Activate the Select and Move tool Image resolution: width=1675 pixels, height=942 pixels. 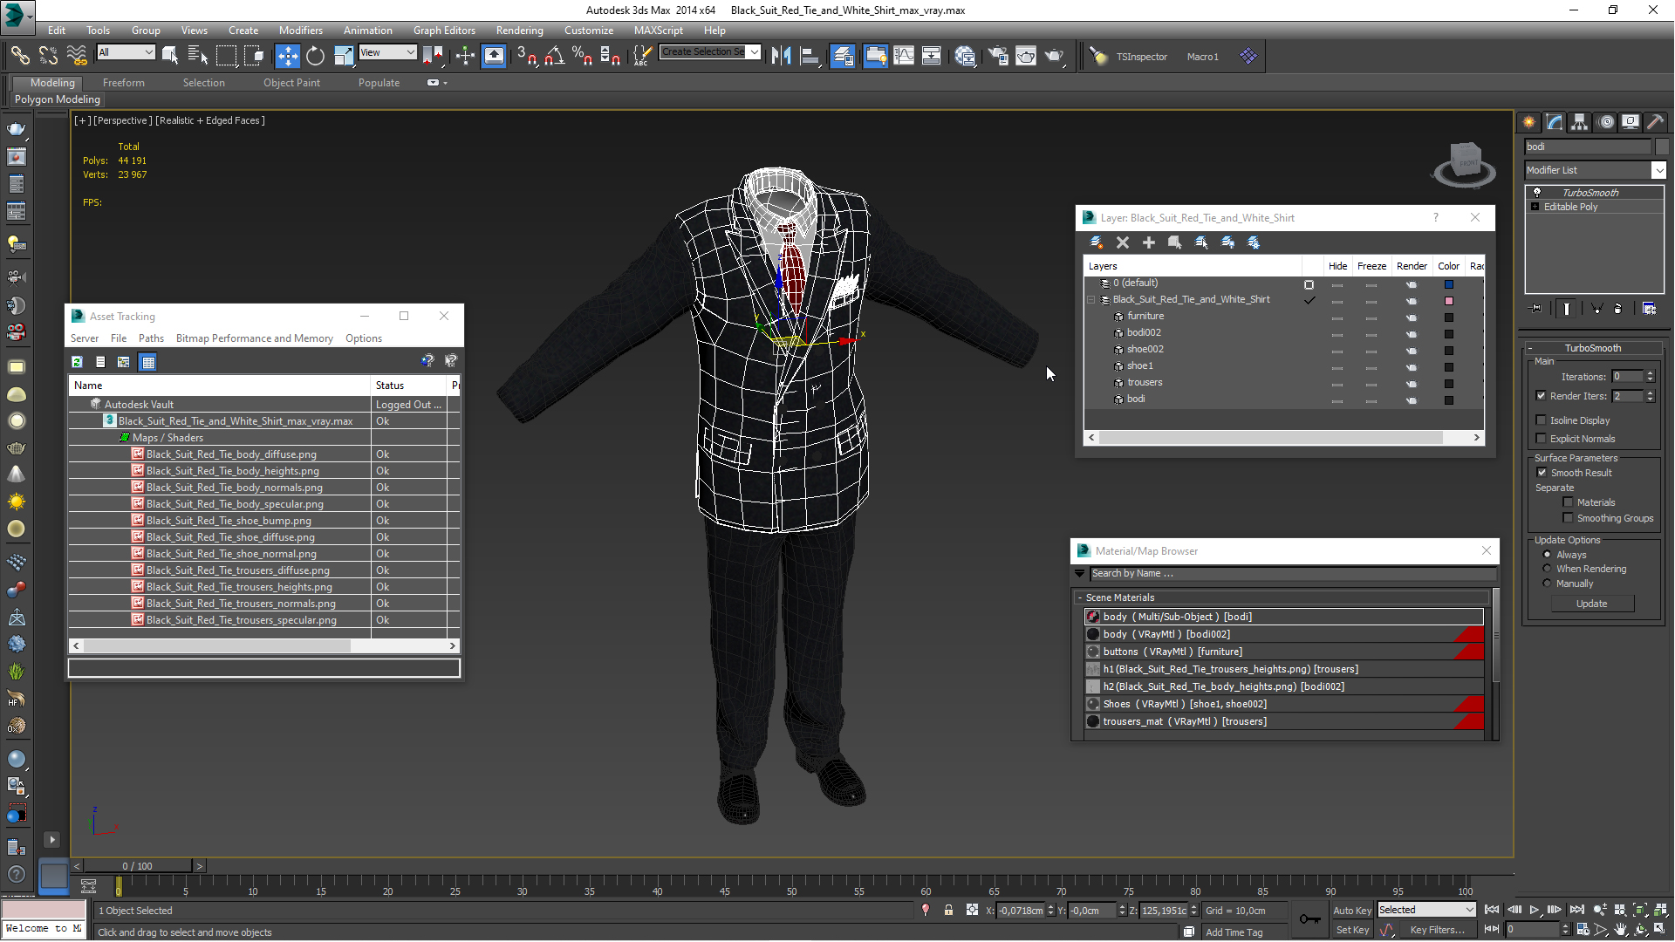point(287,56)
